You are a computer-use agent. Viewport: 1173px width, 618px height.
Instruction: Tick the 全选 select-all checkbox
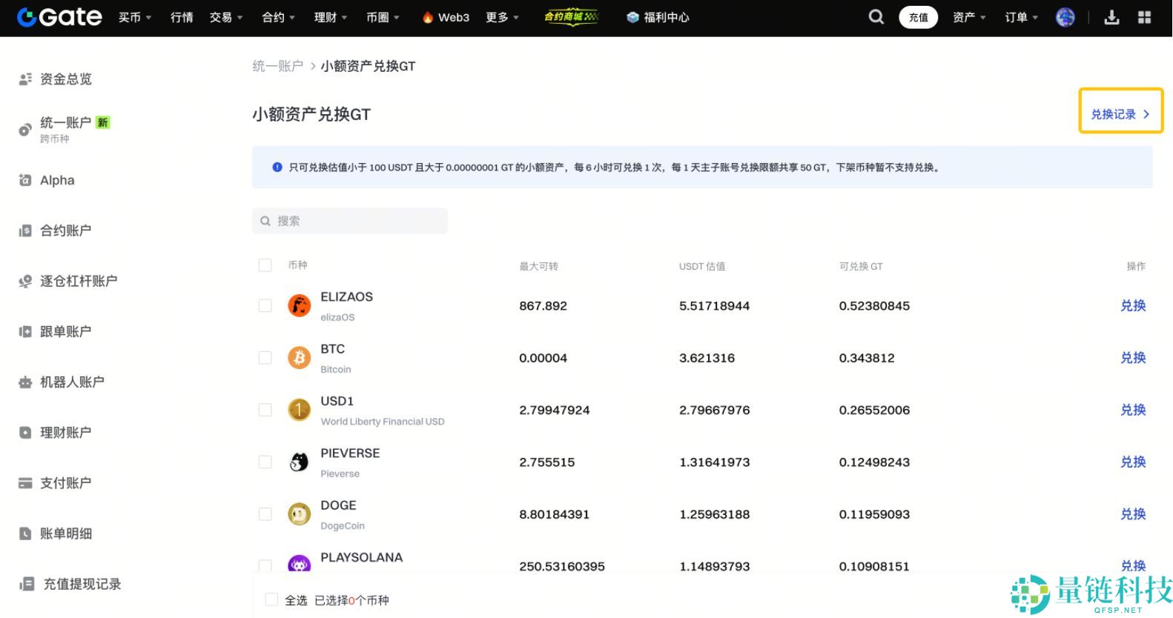point(271,599)
